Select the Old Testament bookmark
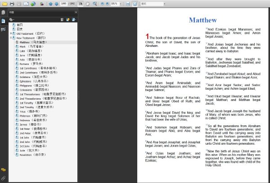The height and width of the screenshot is (183, 270). click(31, 33)
